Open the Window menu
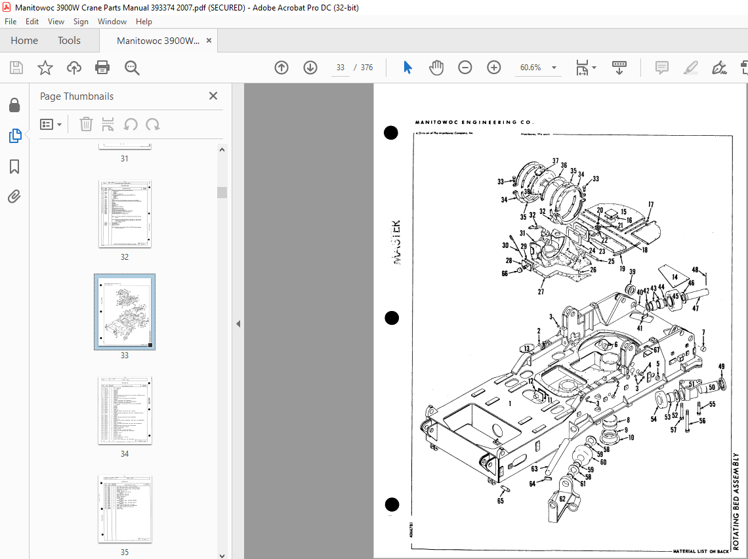748x559 pixels. (x=112, y=22)
